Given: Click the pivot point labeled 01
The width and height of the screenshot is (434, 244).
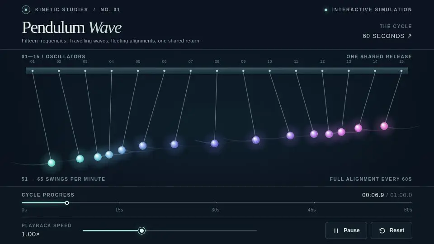Looking at the screenshot, I should [x=33, y=71].
